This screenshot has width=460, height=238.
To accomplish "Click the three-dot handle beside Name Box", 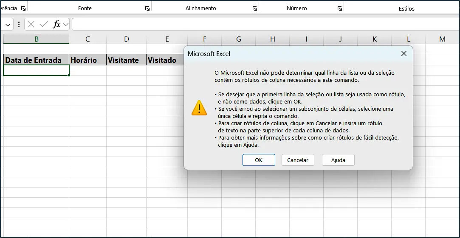I will (x=19, y=24).
